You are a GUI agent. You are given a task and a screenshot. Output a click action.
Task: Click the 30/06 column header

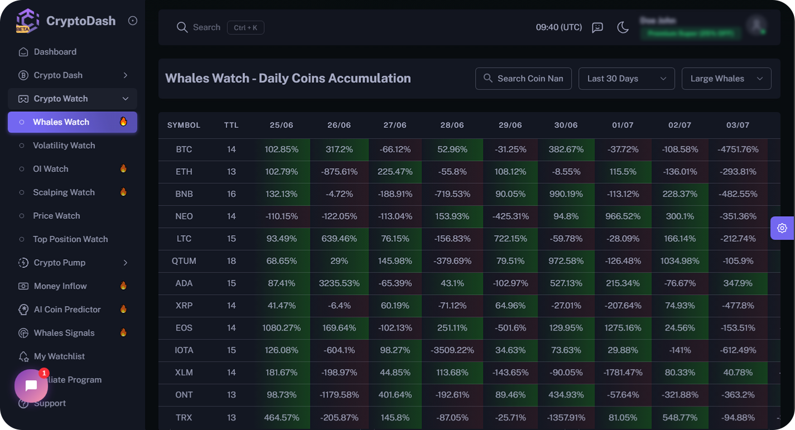(x=566, y=126)
